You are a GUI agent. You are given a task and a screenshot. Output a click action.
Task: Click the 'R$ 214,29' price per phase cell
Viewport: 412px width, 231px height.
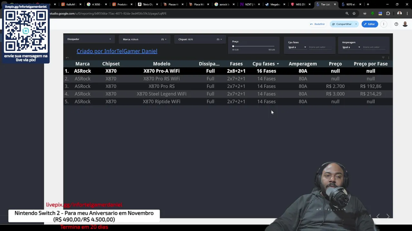[x=370, y=94]
